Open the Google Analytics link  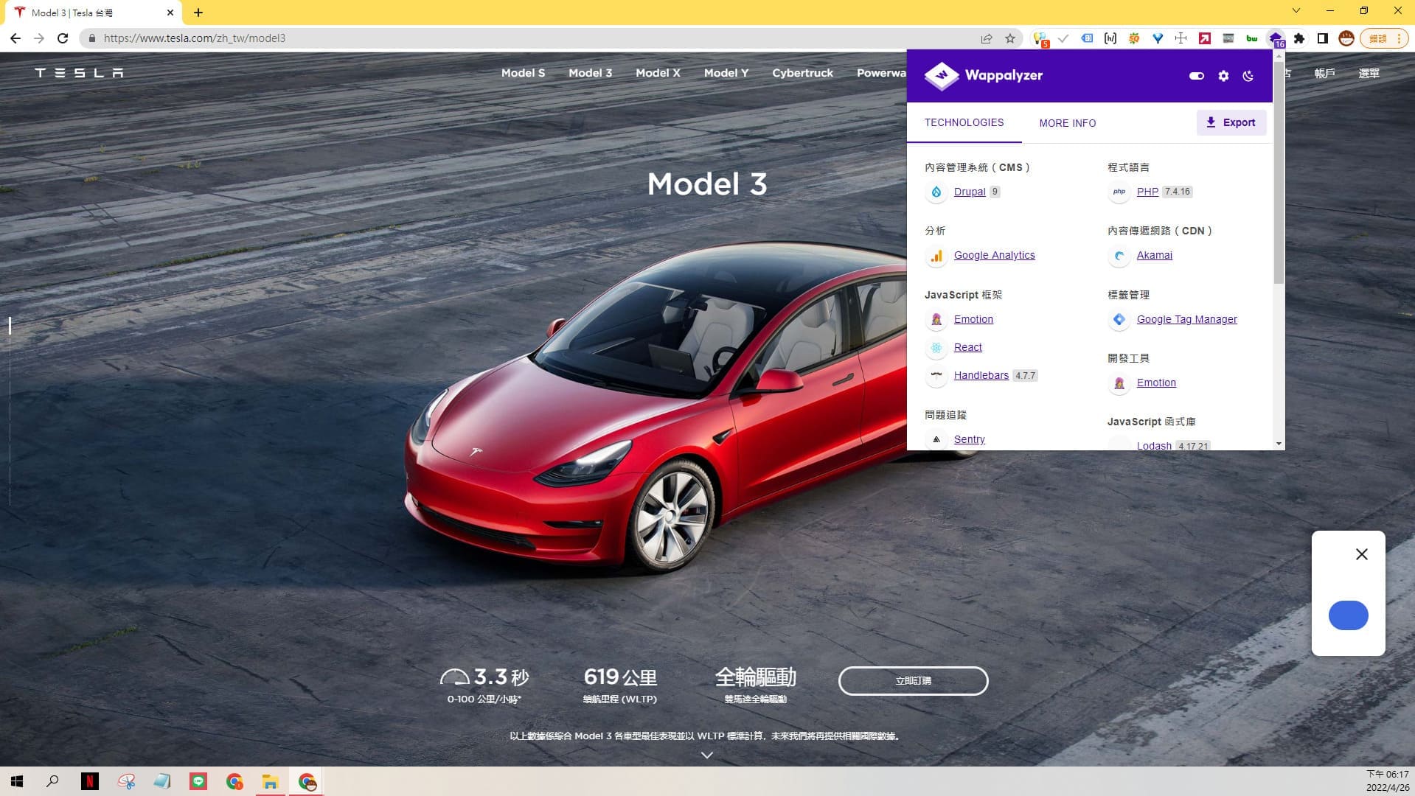[994, 255]
